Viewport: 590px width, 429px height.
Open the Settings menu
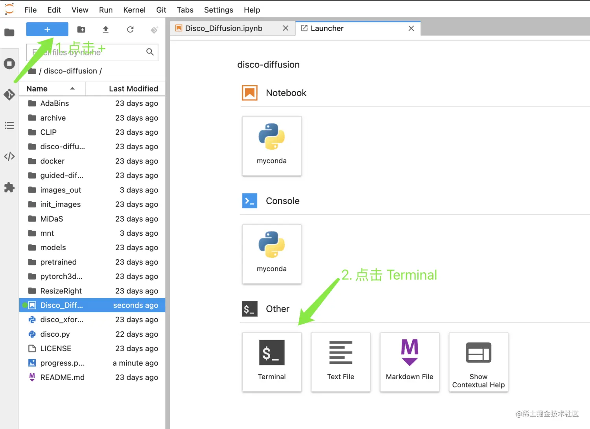[218, 10]
